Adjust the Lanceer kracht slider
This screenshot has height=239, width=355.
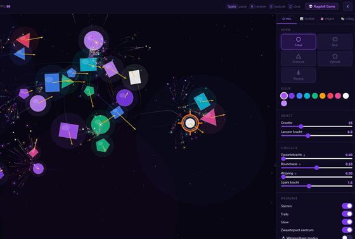(x=317, y=135)
